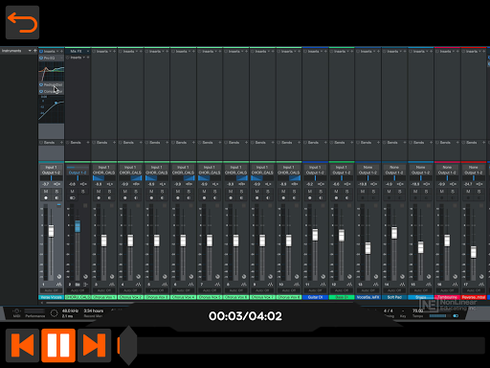The image size is (490, 368).
Task: Select the Verse Vocals channel label
Action: pyautogui.click(x=51, y=297)
